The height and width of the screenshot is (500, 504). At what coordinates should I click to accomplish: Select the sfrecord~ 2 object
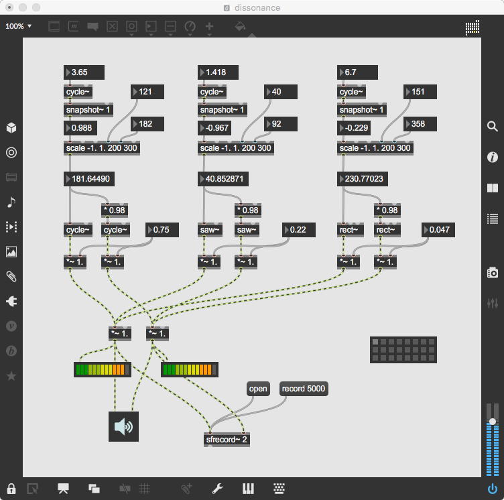227,440
